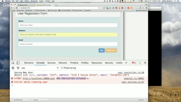Screen dimensions: 181x102
Task: Expand the POST 405 error entry
Action: click(15, 78)
